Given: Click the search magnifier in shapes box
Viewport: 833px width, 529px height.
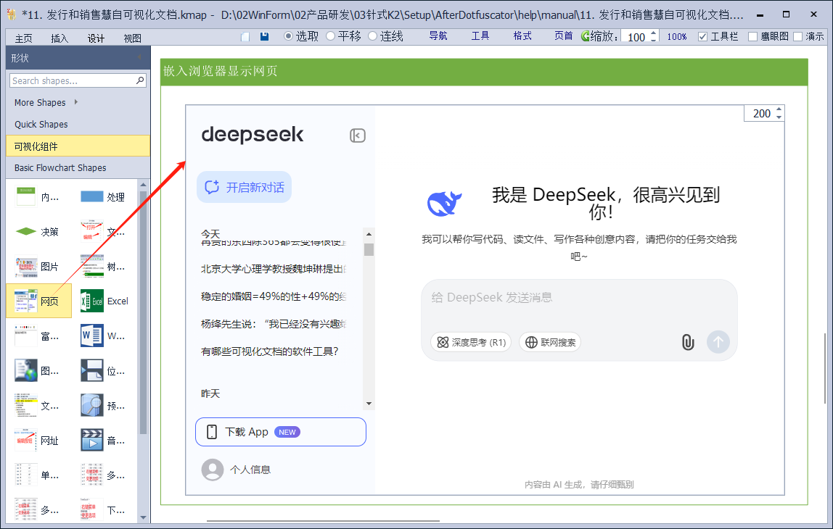Looking at the screenshot, I should click(x=140, y=80).
